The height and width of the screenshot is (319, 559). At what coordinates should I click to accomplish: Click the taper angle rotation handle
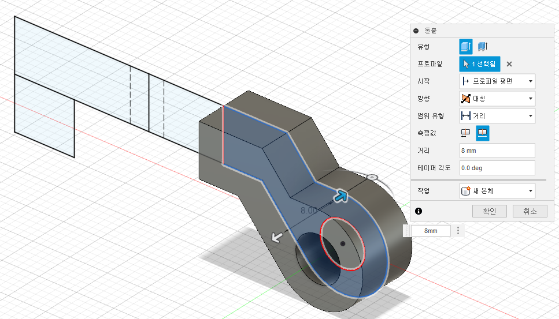372,177
